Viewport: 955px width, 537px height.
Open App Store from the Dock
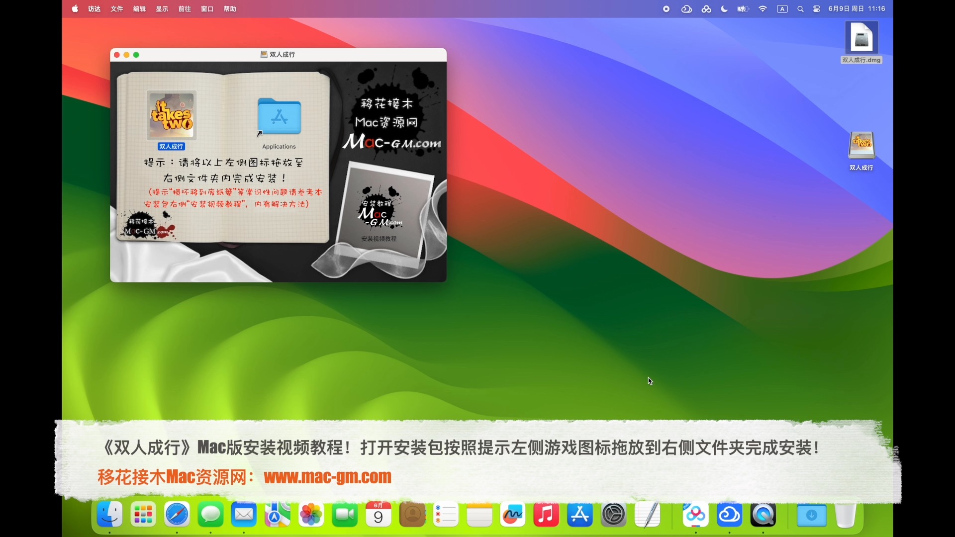point(580,514)
